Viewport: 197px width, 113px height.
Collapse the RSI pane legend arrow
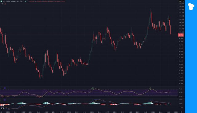coord(2,88)
